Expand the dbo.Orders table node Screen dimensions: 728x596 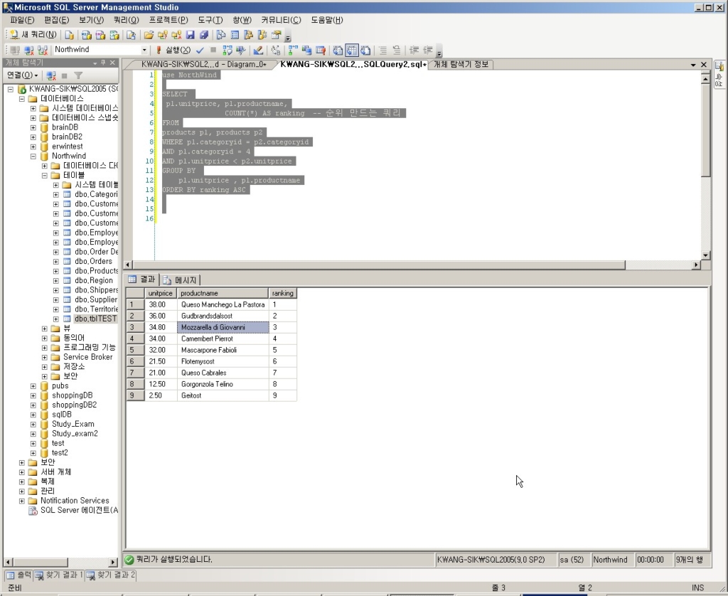56,262
